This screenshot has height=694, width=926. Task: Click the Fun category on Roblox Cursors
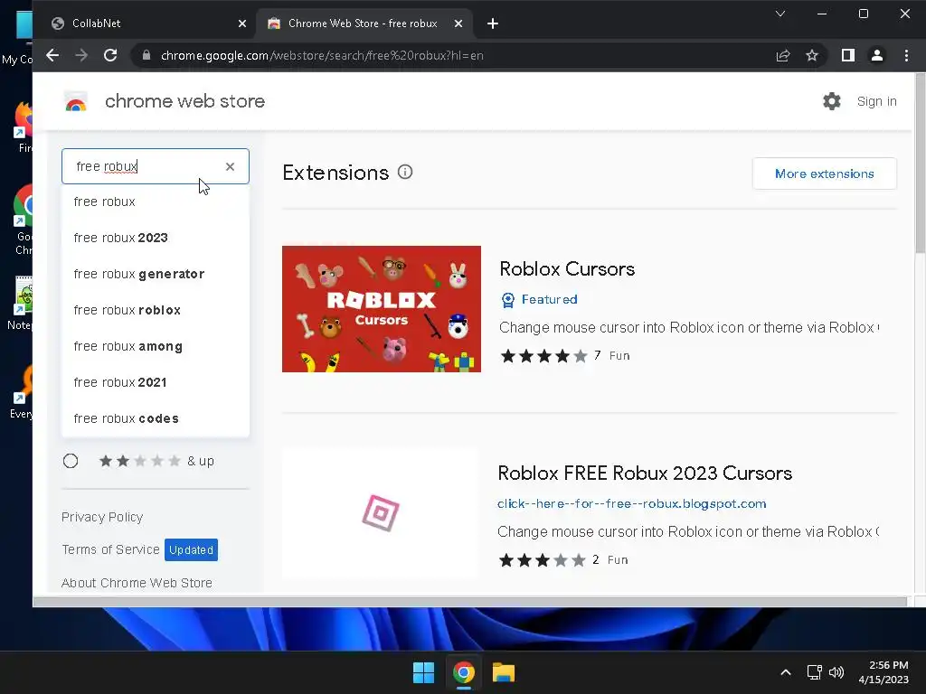[x=619, y=356]
